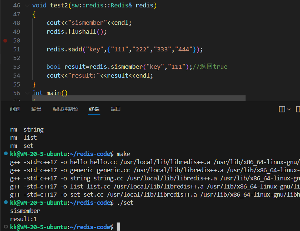The image size is (300, 231).
Task: Fold the main function at line 56
Action: pyautogui.click(x=27, y=93)
